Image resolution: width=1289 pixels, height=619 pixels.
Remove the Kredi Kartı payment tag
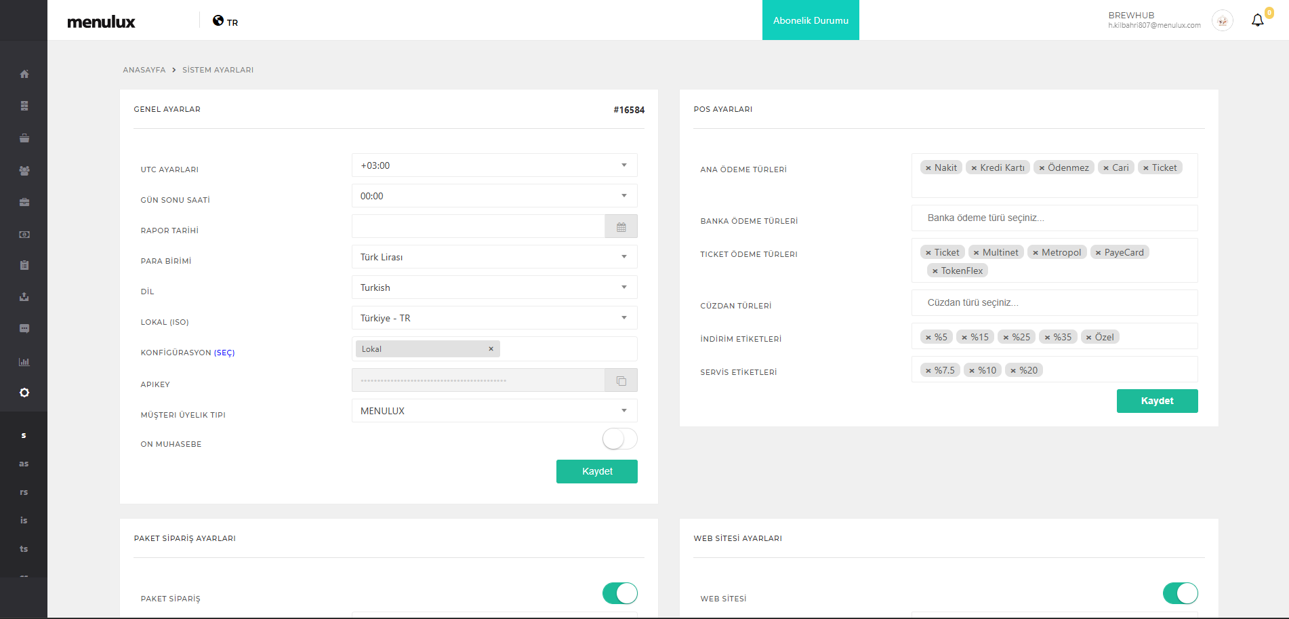click(x=974, y=168)
